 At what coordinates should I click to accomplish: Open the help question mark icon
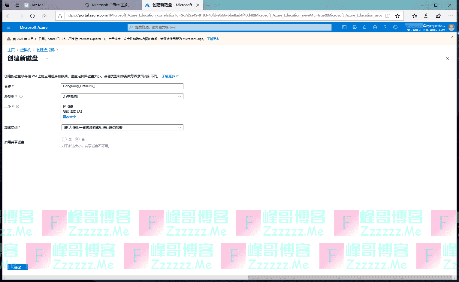click(385, 27)
